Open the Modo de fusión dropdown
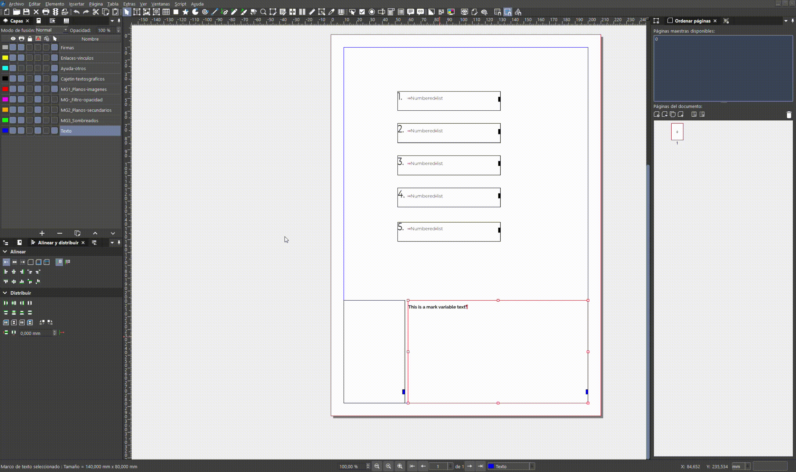This screenshot has width=796, height=472. point(52,30)
